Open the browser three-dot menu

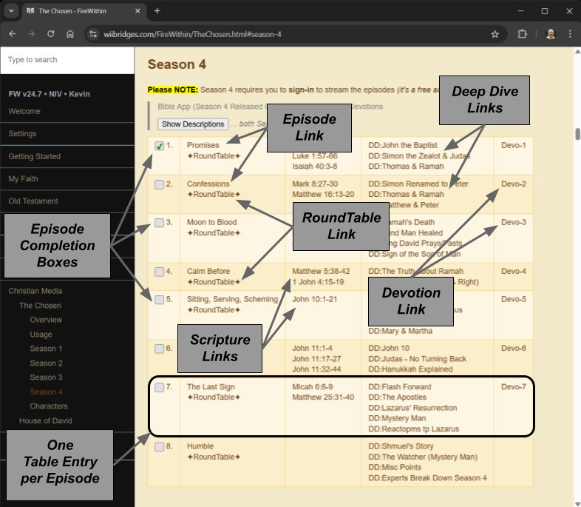click(x=570, y=34)
